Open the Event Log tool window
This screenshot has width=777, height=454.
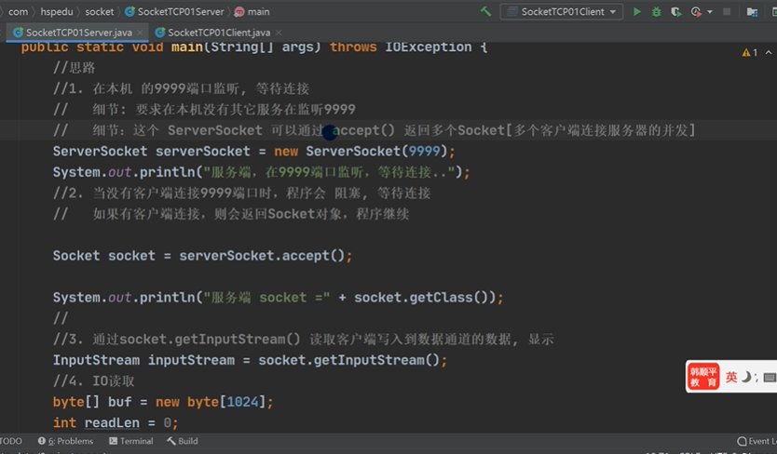[x=757, y=441]
